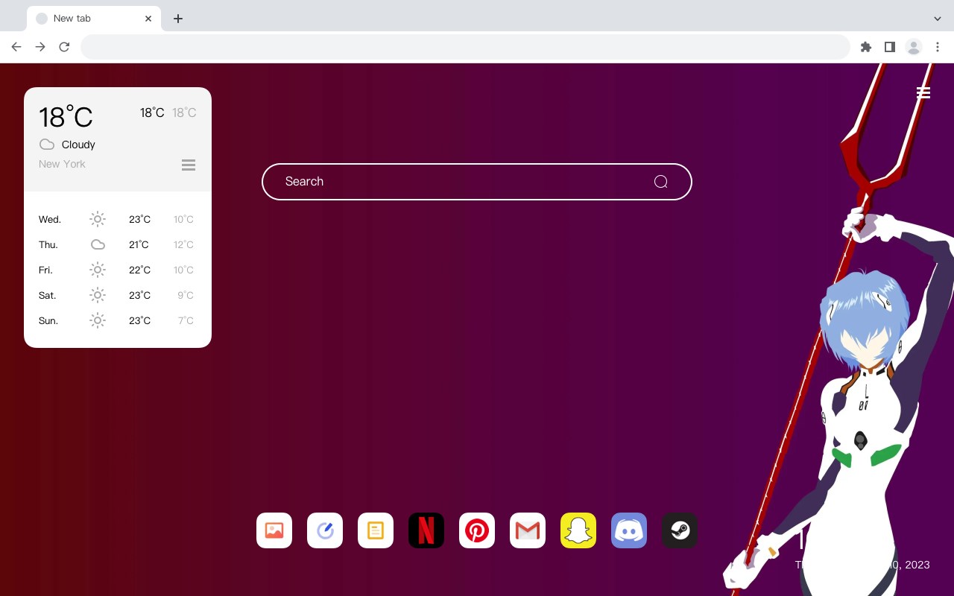The image size is (954, 596).
Task: Open weather widget options menu
Action: point(189,165)
